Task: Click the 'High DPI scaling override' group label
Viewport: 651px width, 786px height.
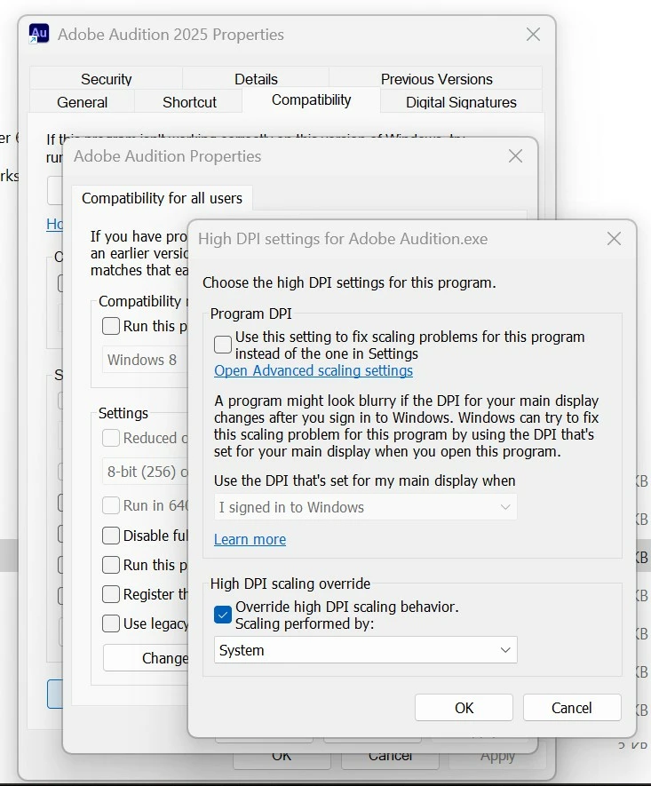Action: coord(290,584)
